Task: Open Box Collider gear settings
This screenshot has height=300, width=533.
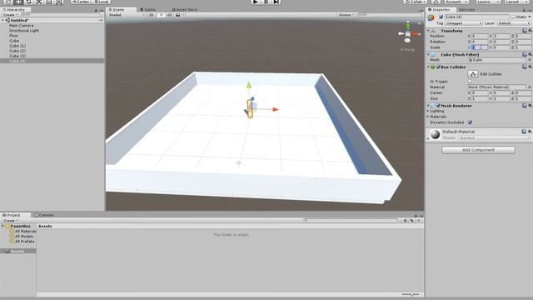Action: tap(530, 67)
